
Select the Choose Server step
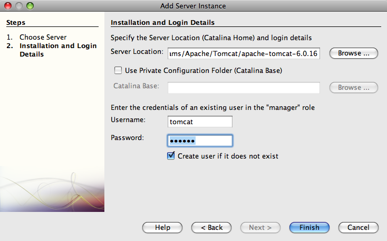tap(43, 37)
